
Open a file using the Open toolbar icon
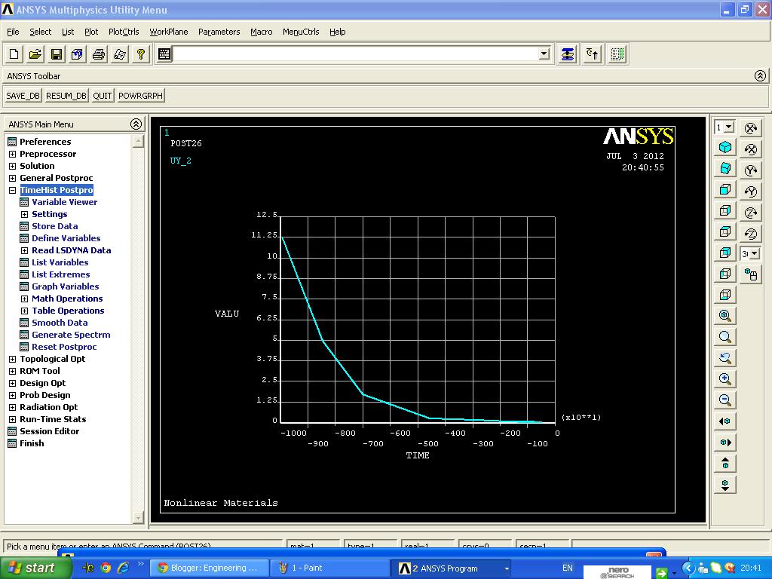[x=34, y=54]
